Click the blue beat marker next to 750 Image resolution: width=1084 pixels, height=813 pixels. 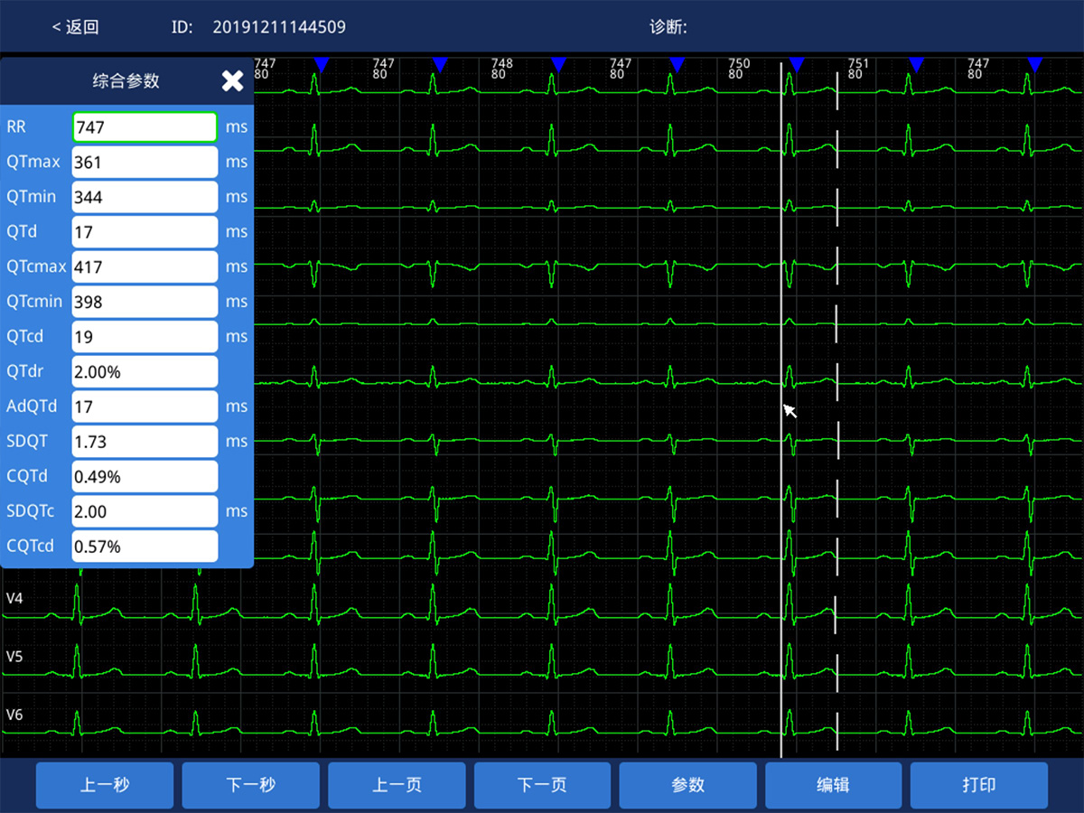pyautogui.click(x=797, y=64)
